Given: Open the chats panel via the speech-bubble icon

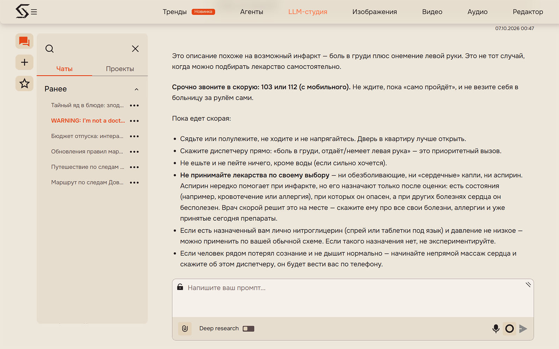Looking at the screenshot, I should [x=24, y=42].
